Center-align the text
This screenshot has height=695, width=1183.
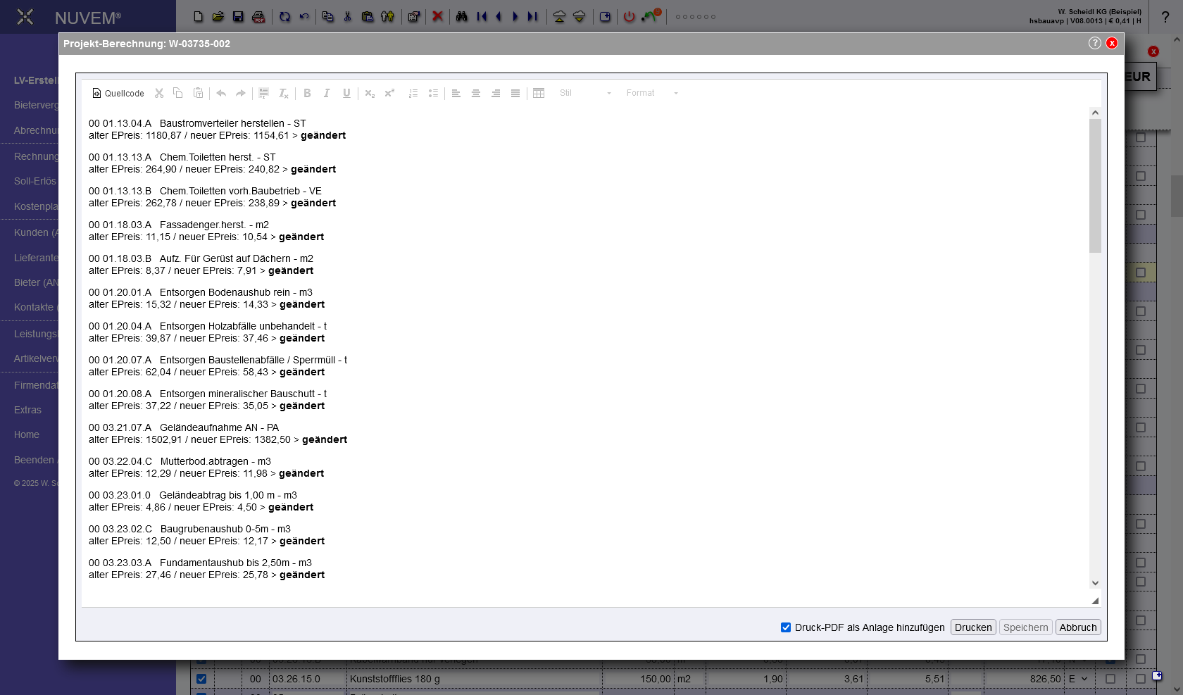[476, 93]
